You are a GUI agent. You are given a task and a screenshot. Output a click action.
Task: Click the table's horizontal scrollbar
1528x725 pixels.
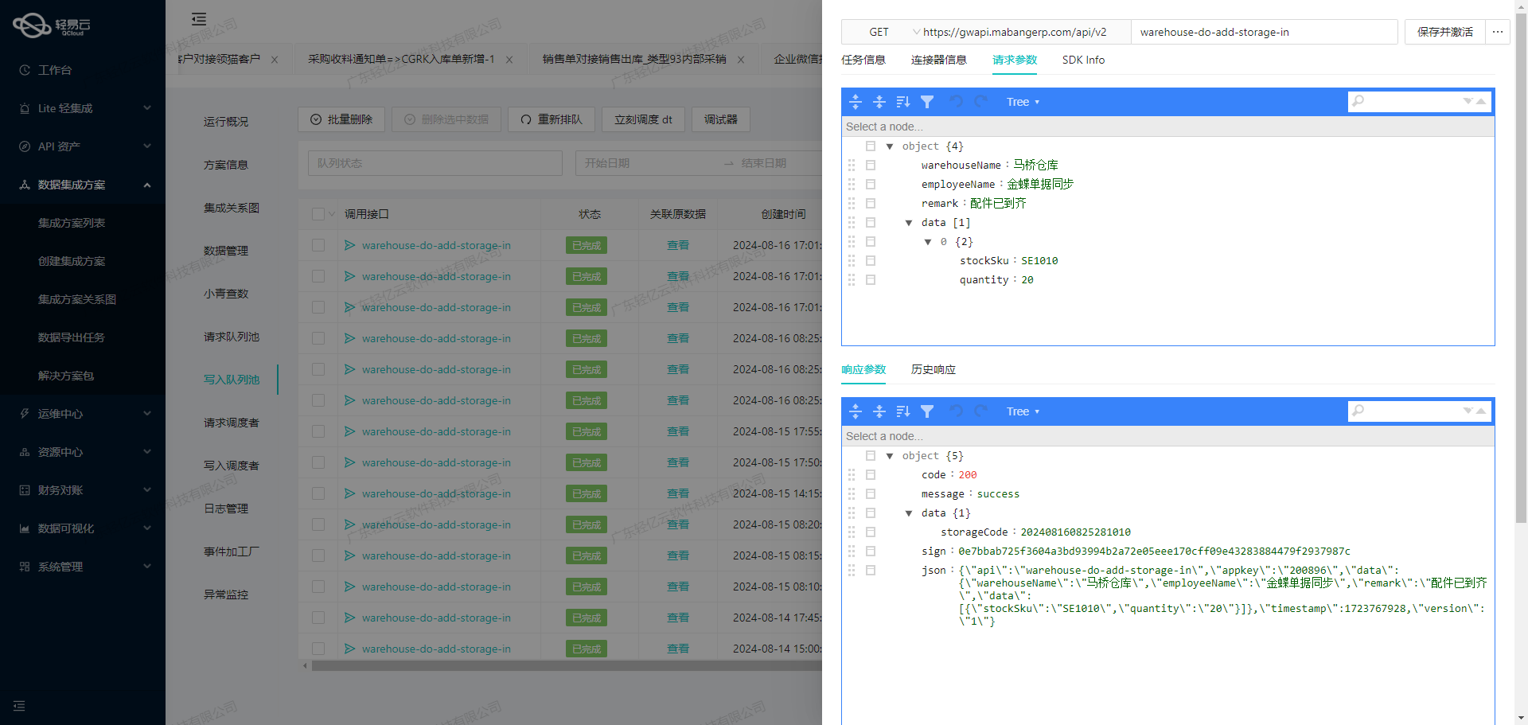click(567, 665)
